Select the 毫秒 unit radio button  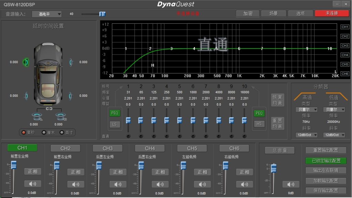pos(24,132)
